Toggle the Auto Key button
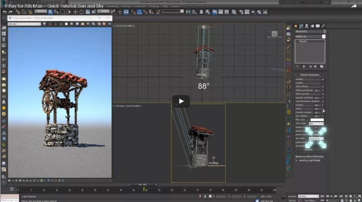 (292, 196)
